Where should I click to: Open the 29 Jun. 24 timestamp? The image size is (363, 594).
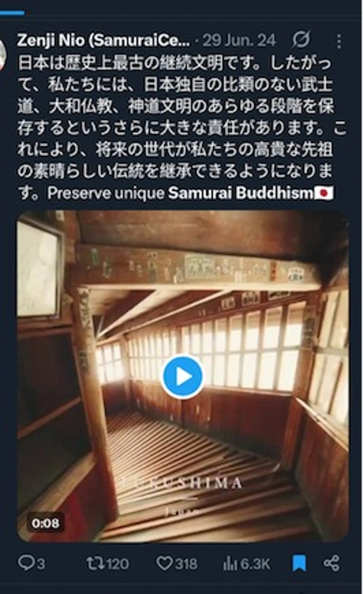(239, 41)
